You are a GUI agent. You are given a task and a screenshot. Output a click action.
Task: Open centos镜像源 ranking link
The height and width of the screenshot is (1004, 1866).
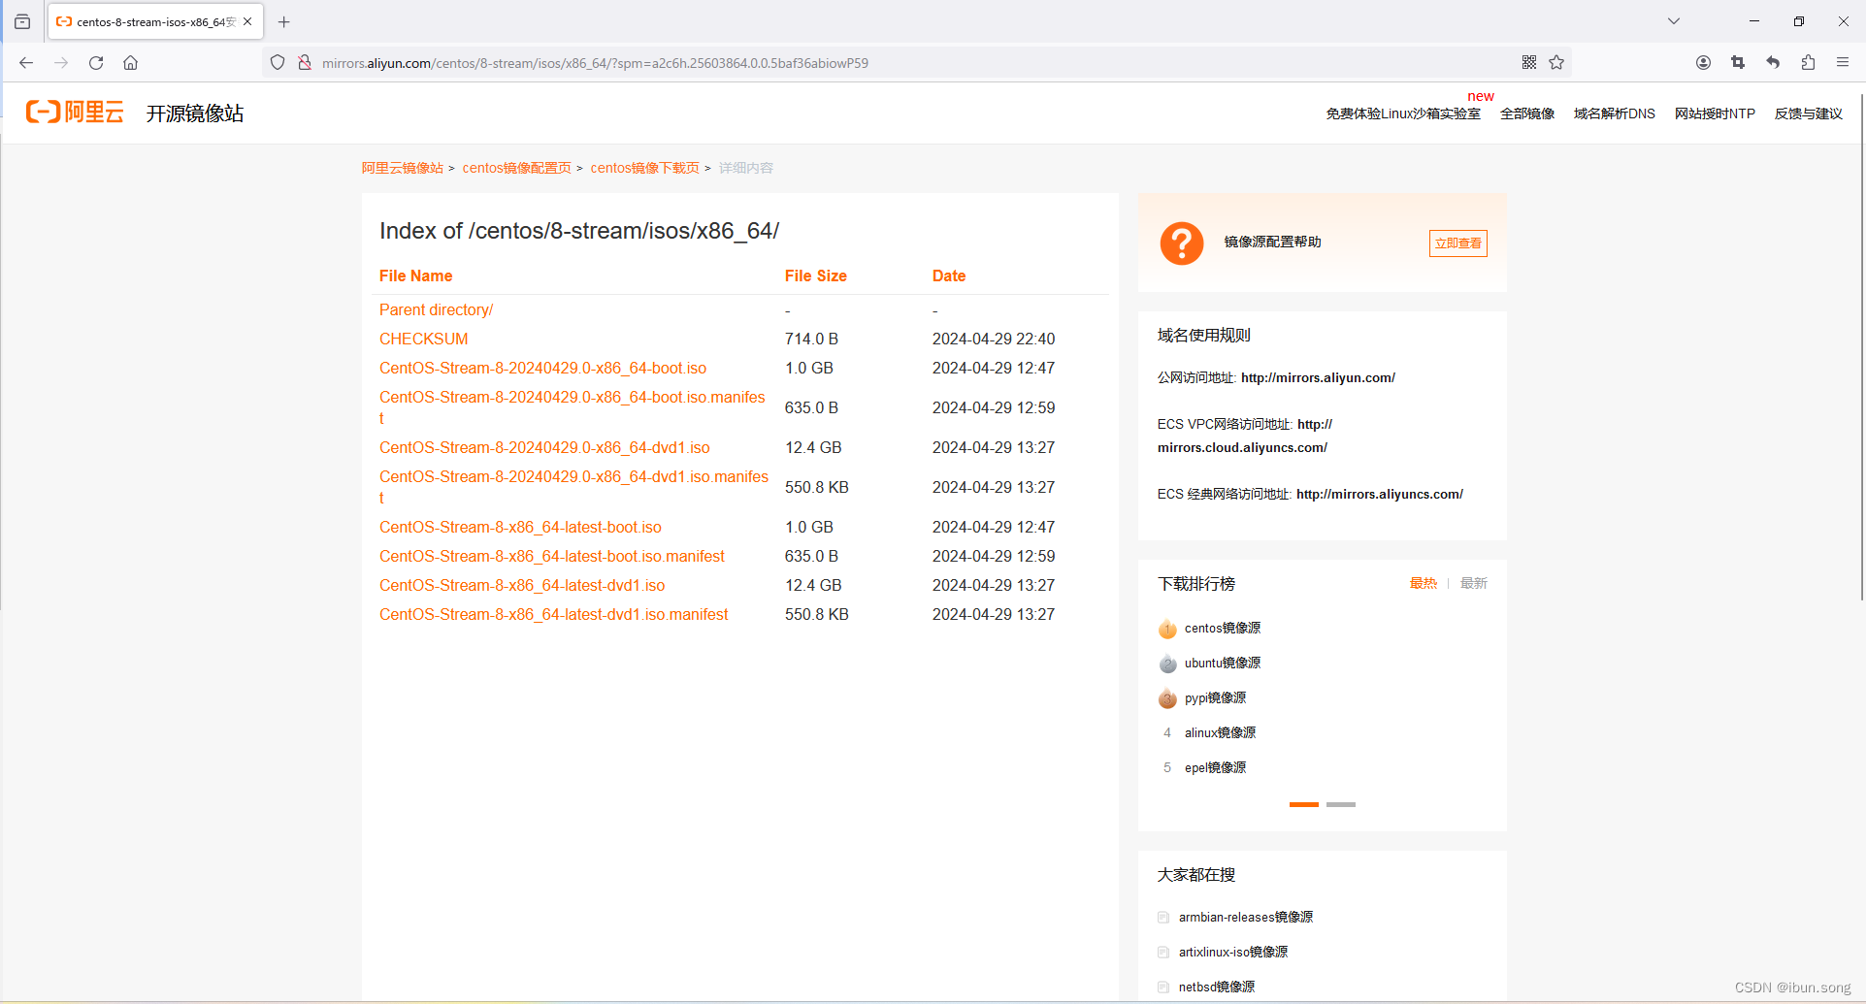[x=1223, y=629]
